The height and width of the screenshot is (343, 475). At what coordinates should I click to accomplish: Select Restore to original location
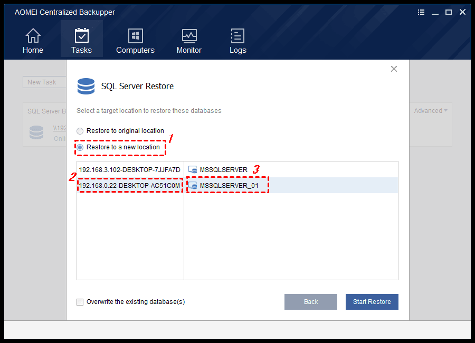coord(80,131)
